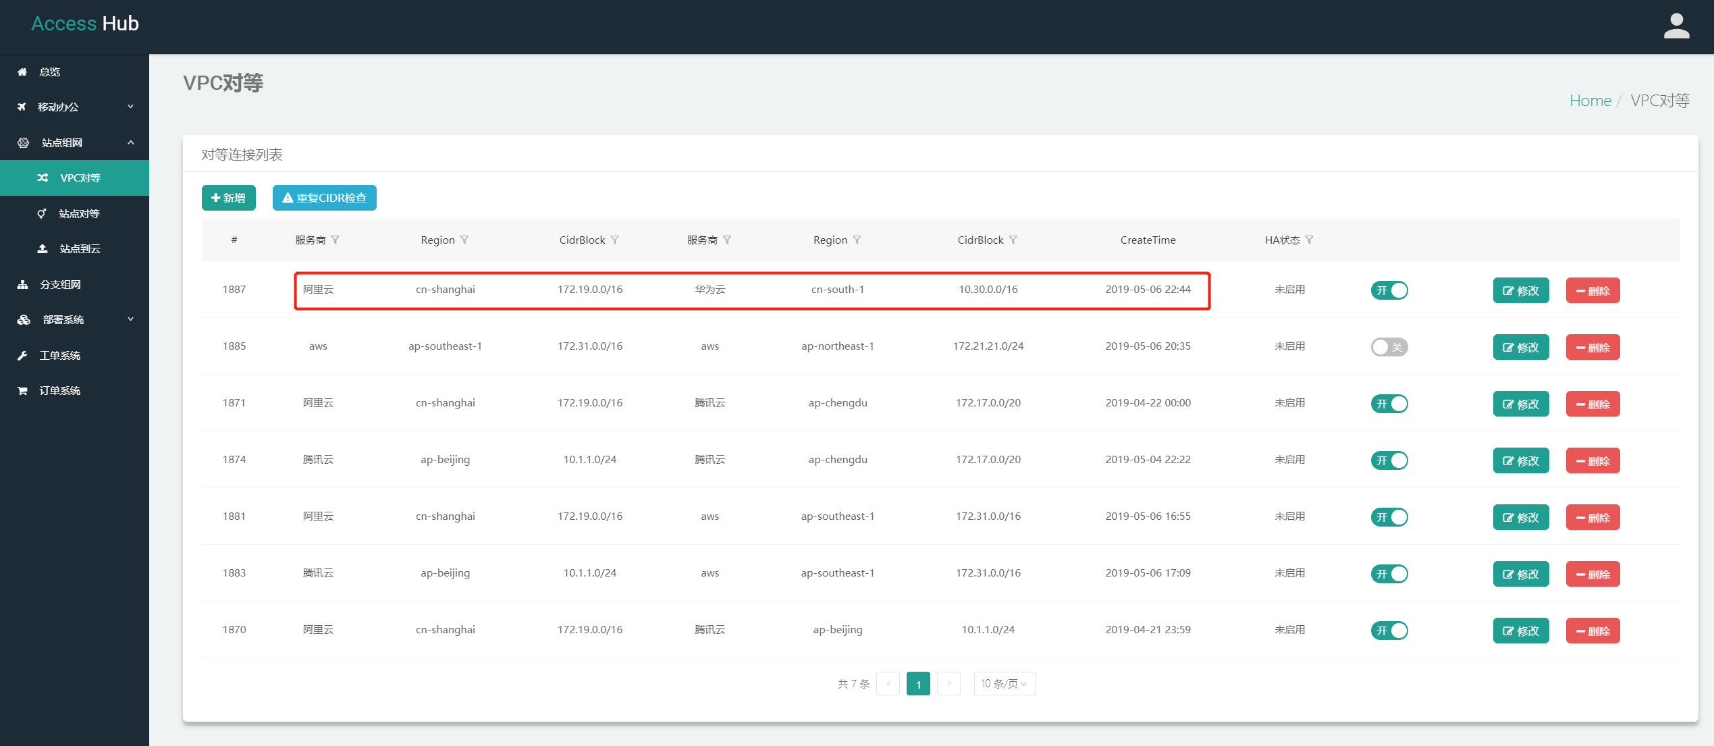Click the previous page arrow
Viewport: 1714px width, 746px height.
tap(888, 683)
